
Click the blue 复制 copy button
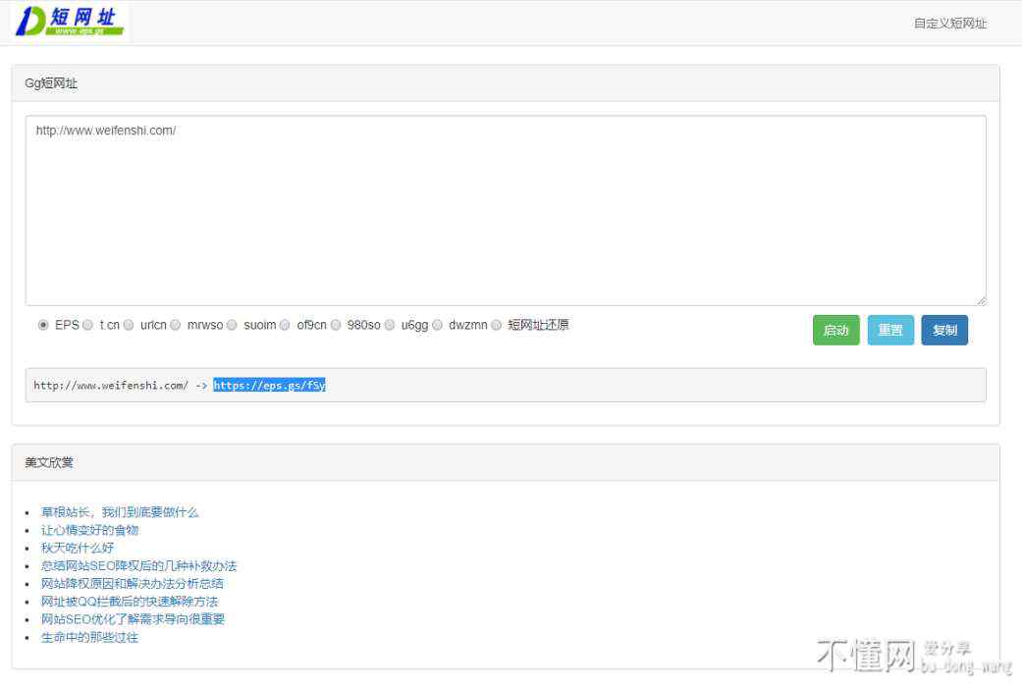click(944, 331)
